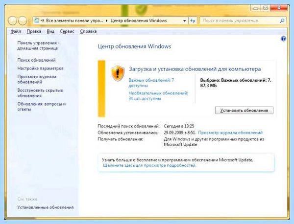The width and height of the screenshot is (294, 224).
Task: Click Восстановить скрытые обновления link
Action: [40, 93]
